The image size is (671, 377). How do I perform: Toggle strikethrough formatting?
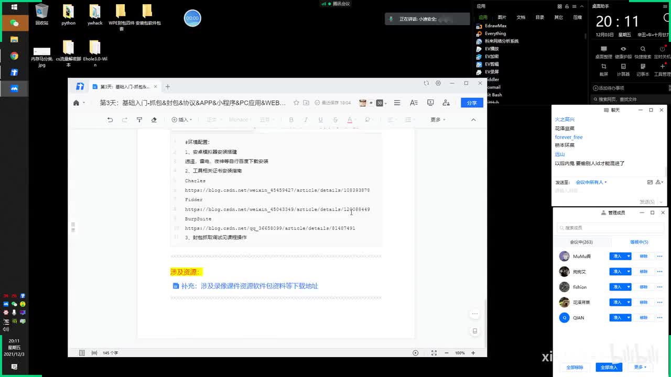[335, 120]
